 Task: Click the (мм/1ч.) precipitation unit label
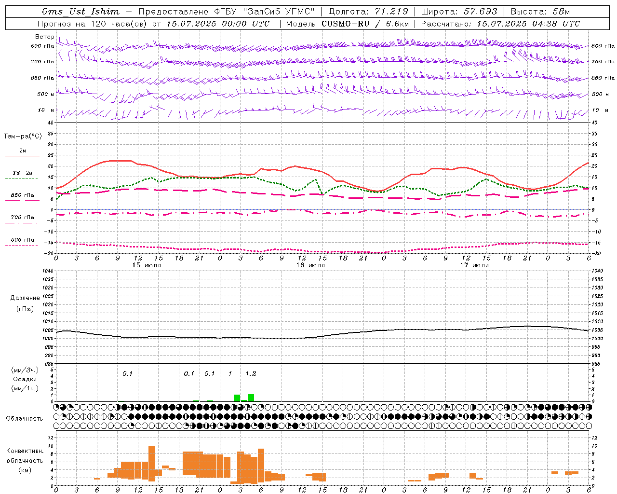[25, 388]
